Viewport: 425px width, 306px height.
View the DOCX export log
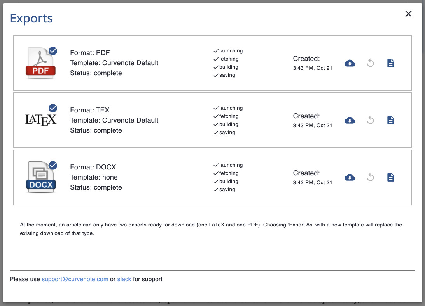point(390,177)
